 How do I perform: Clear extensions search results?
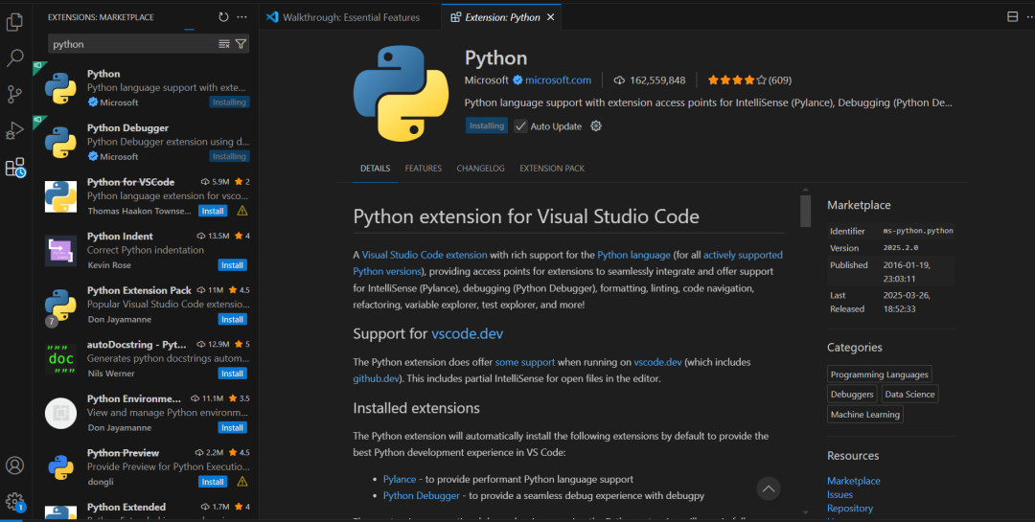[224, 44]
